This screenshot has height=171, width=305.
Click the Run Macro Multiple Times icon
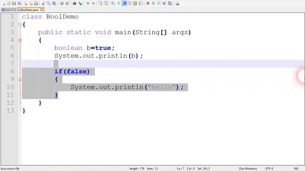click(x=164, y=3)
